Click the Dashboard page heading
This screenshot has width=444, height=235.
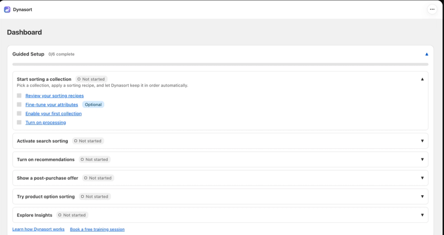(x=24, y=33)
